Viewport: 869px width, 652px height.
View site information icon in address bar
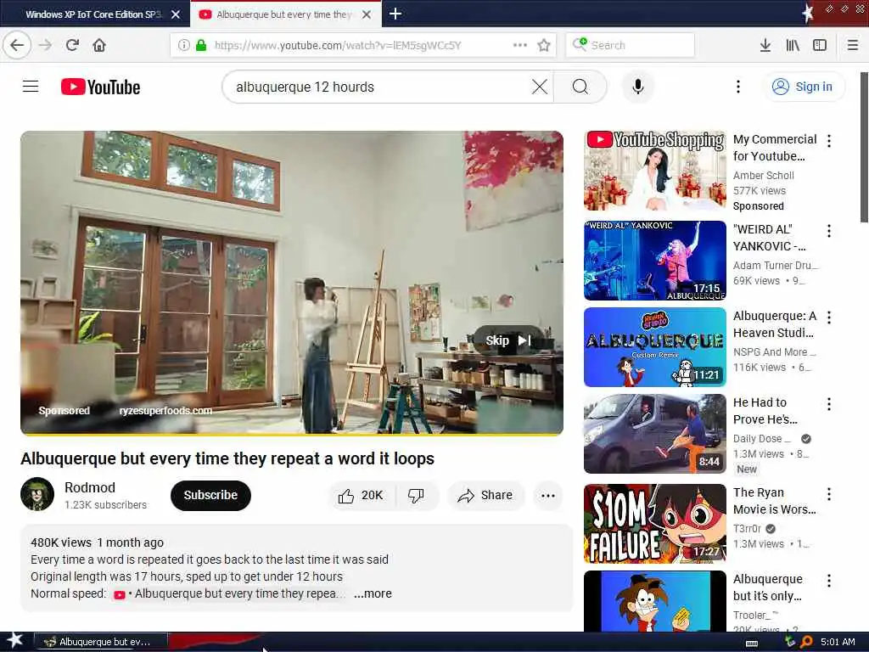[184, 45]
